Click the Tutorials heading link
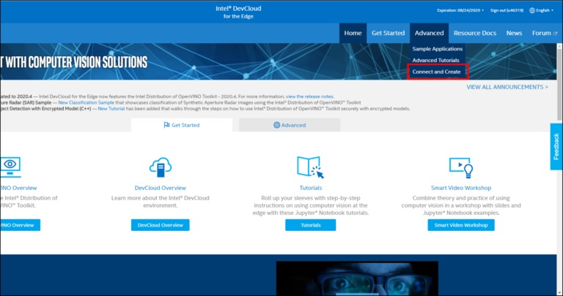Image resolution: width=563 pixels, height=296 pixels. pyautogui.click(x=311, y=188)
